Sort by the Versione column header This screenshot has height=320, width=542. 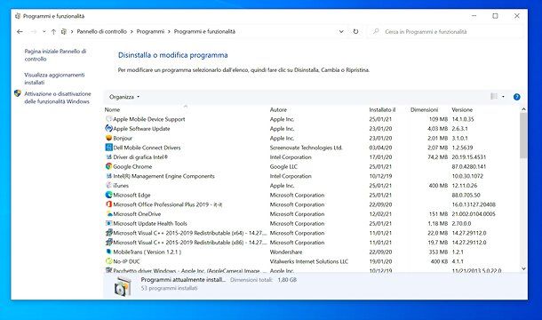462,109
